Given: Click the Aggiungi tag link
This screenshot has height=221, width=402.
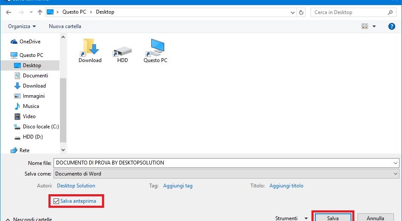Looking at the screenshot, I should click(178, 186).
